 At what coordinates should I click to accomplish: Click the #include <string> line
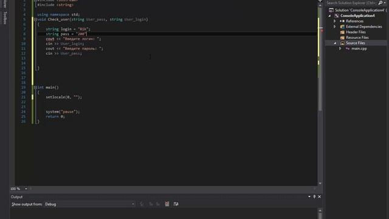click(x=55, y=5)
